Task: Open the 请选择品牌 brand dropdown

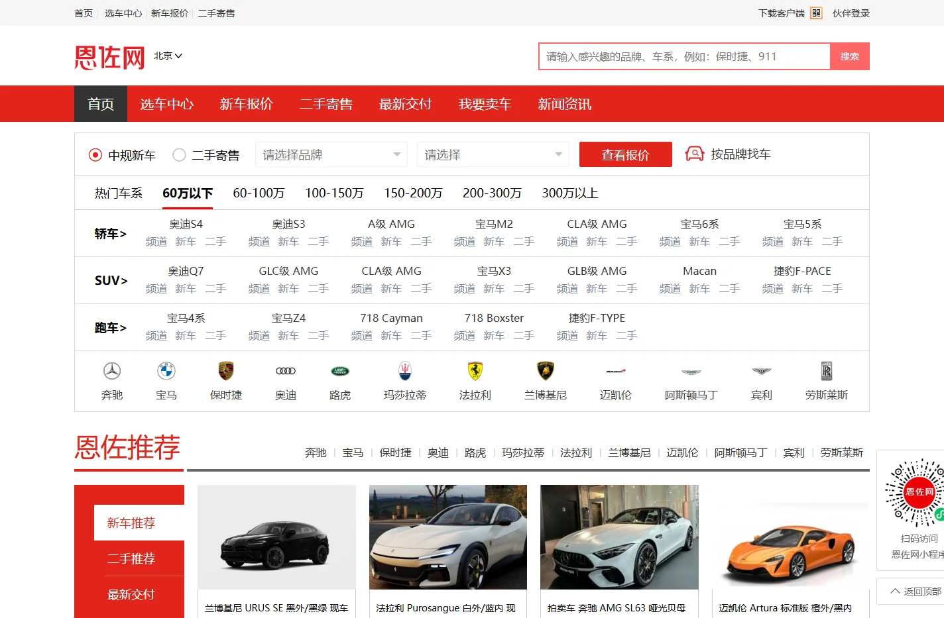Action: [x=331, y=154]
